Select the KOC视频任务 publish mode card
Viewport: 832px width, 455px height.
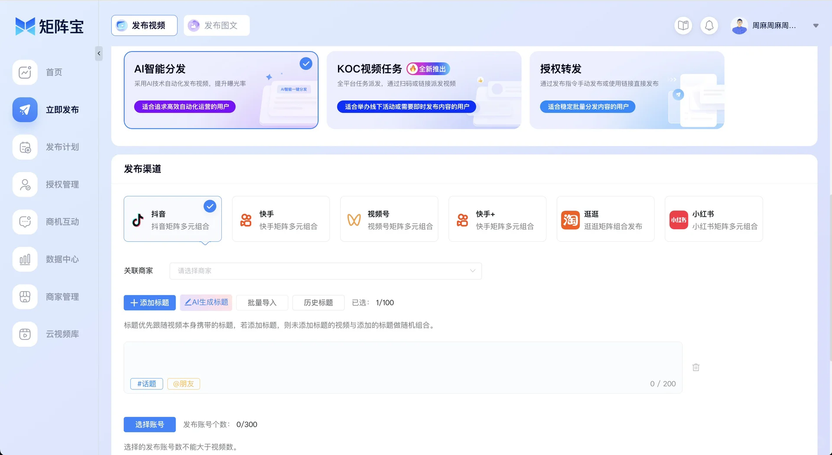point(424,90)
